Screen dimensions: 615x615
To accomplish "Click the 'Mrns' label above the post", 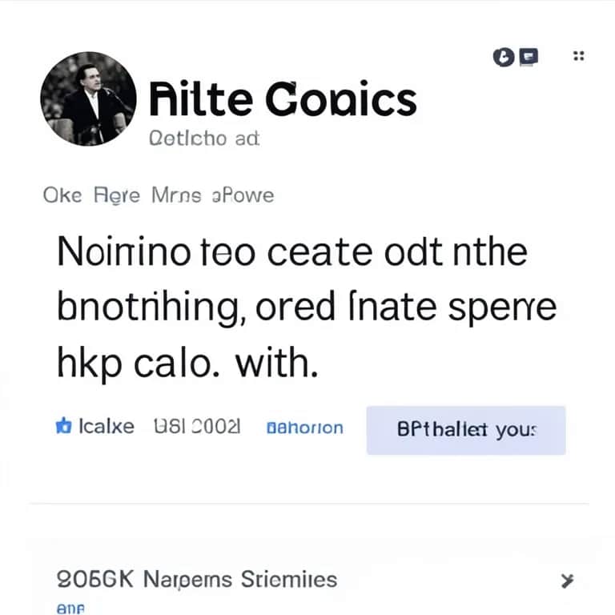I will coord(175,195).
